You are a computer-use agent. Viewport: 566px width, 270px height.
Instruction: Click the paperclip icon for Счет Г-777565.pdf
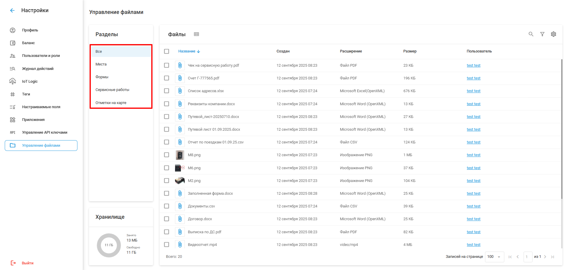pyautogui.click(x=180, y=78)
